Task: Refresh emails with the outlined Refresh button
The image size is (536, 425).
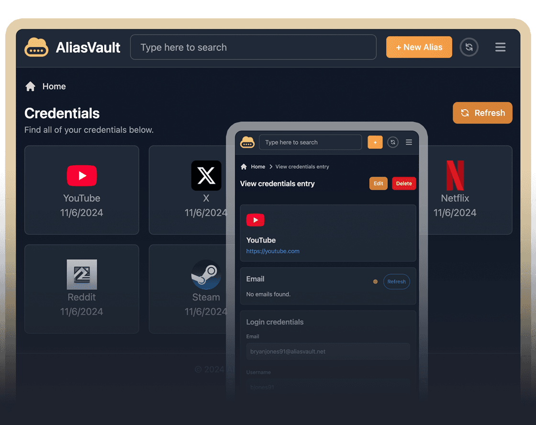Action: coord(397,282)
